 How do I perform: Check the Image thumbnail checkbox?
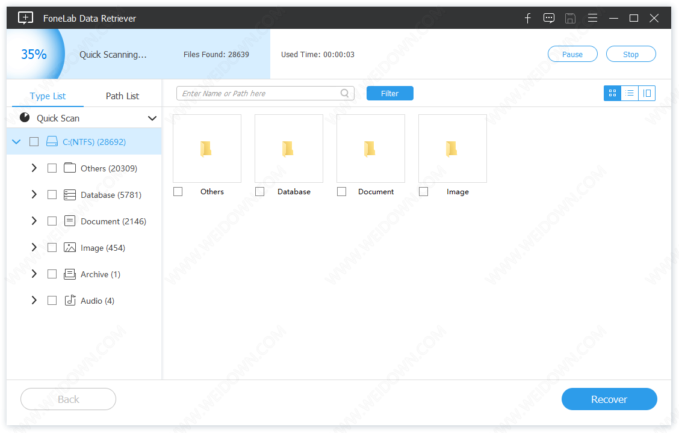point(424,191)
